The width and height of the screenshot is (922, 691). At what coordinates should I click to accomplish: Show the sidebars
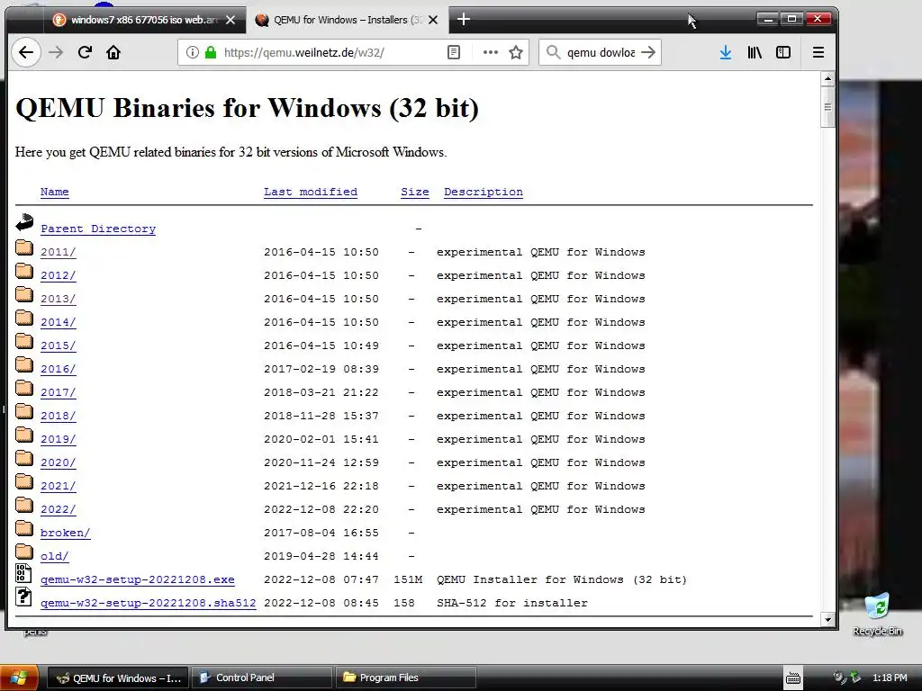[x=783, y=52]
